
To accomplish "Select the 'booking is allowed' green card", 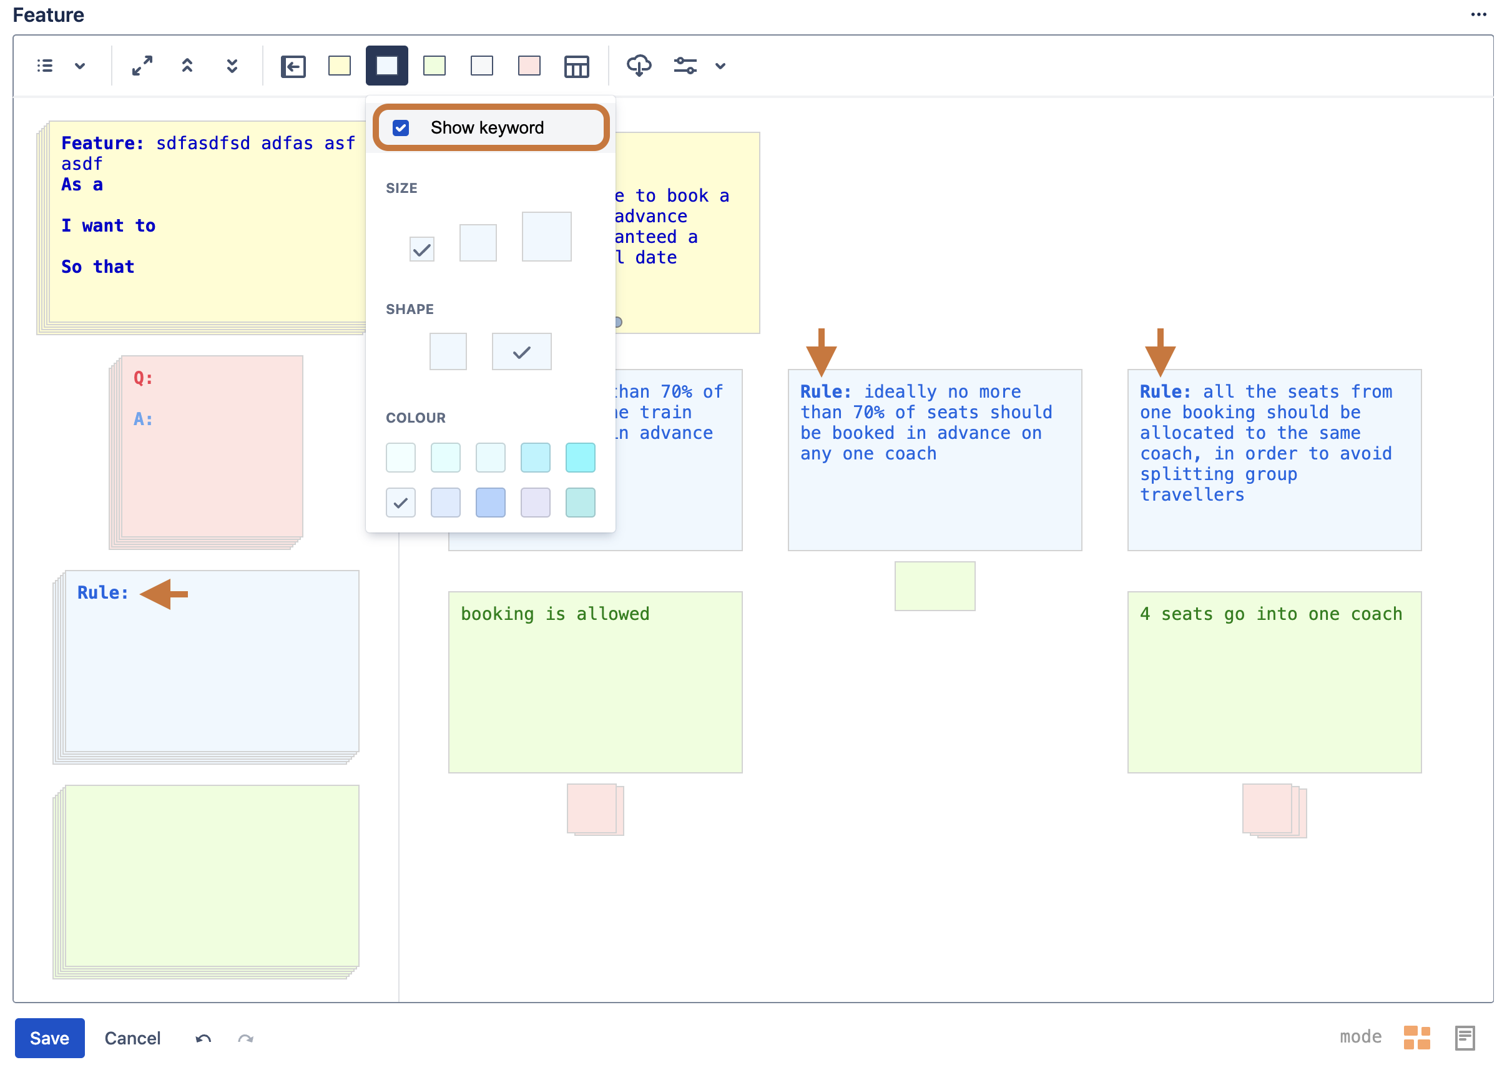I will click(595, 682).
